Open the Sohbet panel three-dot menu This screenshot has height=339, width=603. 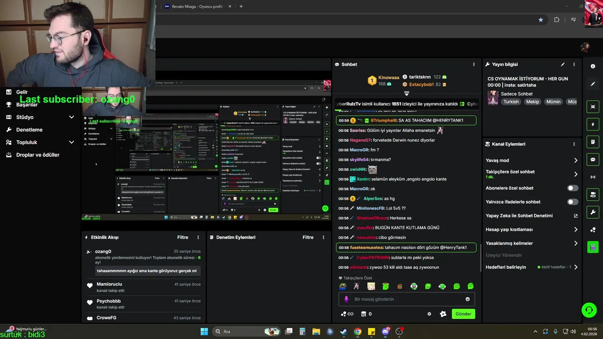pyautogui.click(x=474, y=65)
